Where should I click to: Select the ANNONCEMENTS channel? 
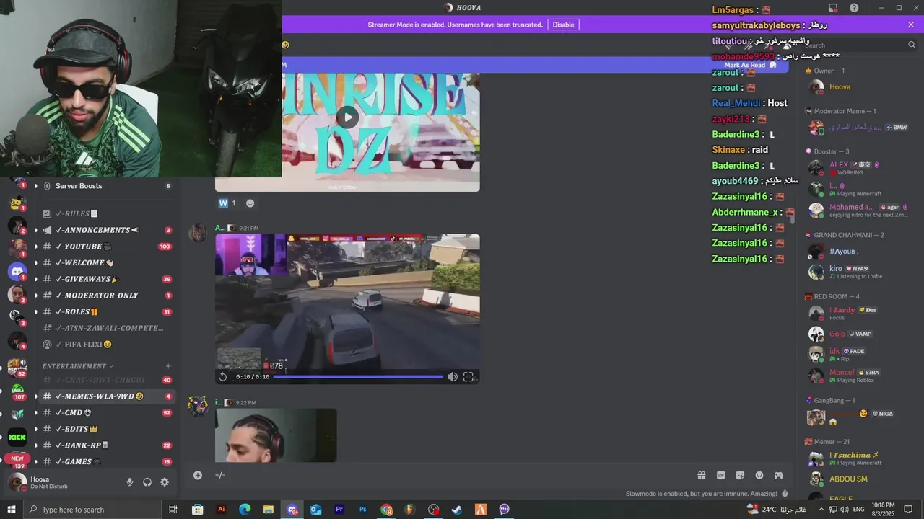pyautogui.click(x=106, y=230)
